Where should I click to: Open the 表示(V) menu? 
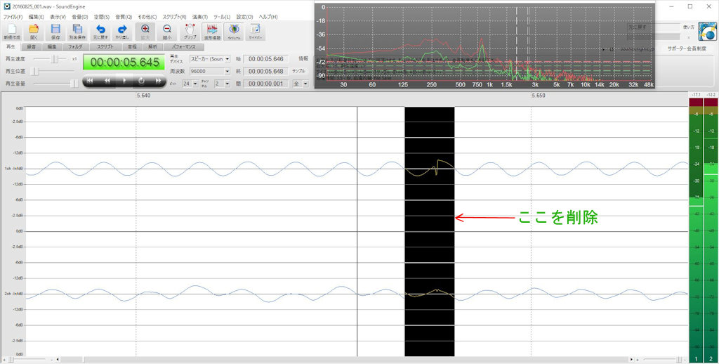(x=58, y=17)
